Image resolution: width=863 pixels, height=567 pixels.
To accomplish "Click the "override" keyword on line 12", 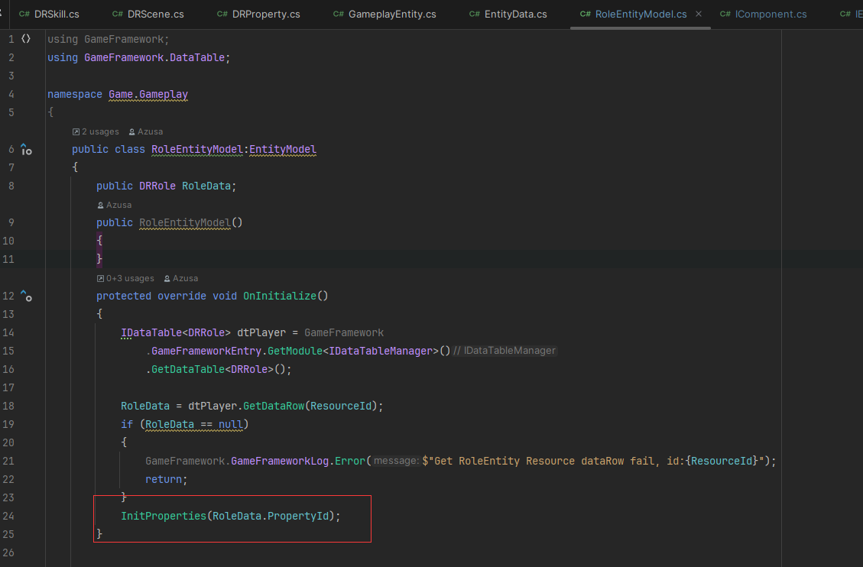I will (182, 296).
